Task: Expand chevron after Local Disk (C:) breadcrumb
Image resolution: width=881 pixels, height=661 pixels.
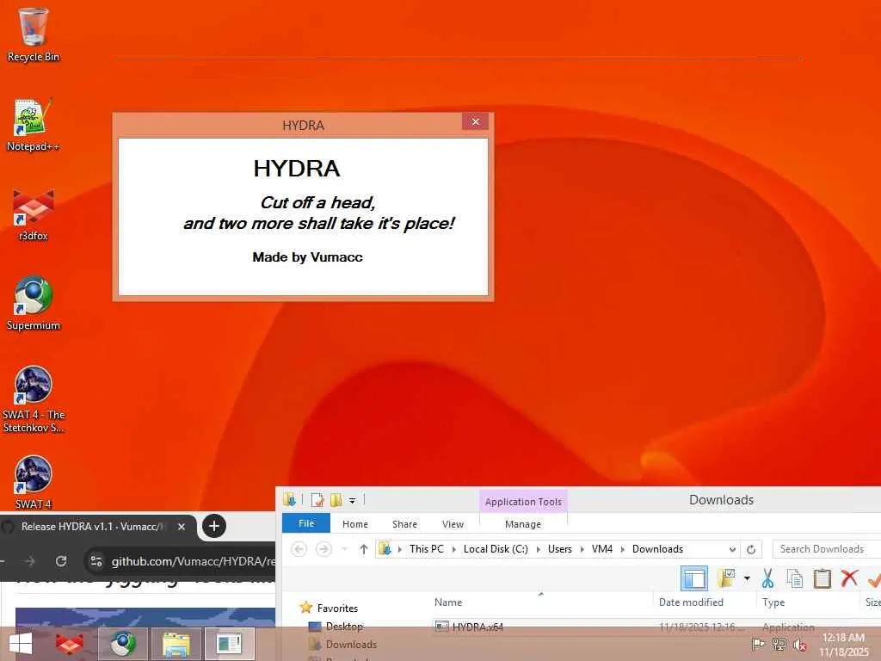Action: [538, 549]
